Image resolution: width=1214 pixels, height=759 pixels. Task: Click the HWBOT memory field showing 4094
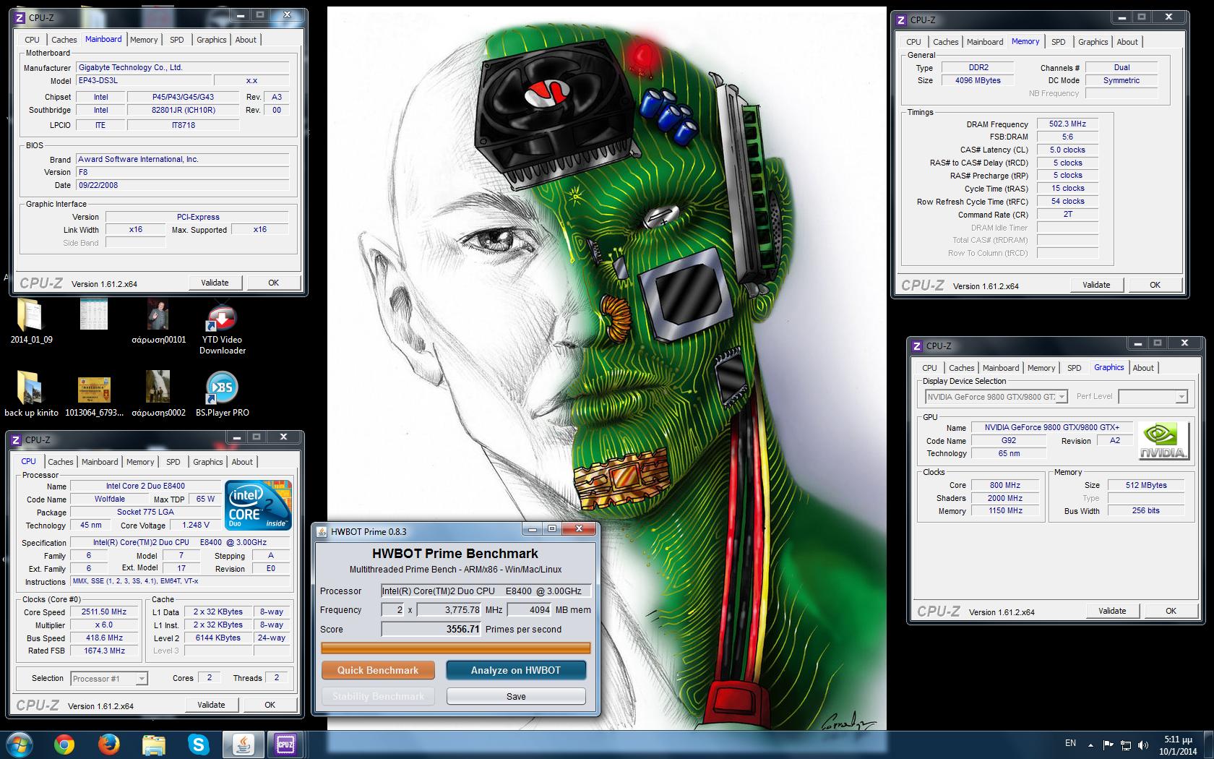pyautogui.click(x=529, y=609)
